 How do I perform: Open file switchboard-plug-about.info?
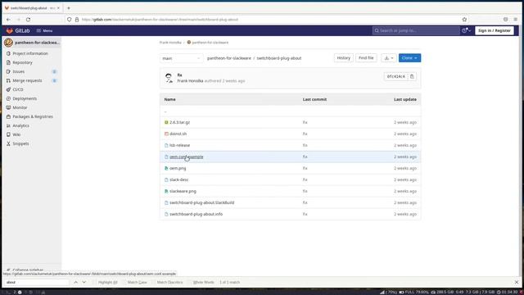pos(196,214)
